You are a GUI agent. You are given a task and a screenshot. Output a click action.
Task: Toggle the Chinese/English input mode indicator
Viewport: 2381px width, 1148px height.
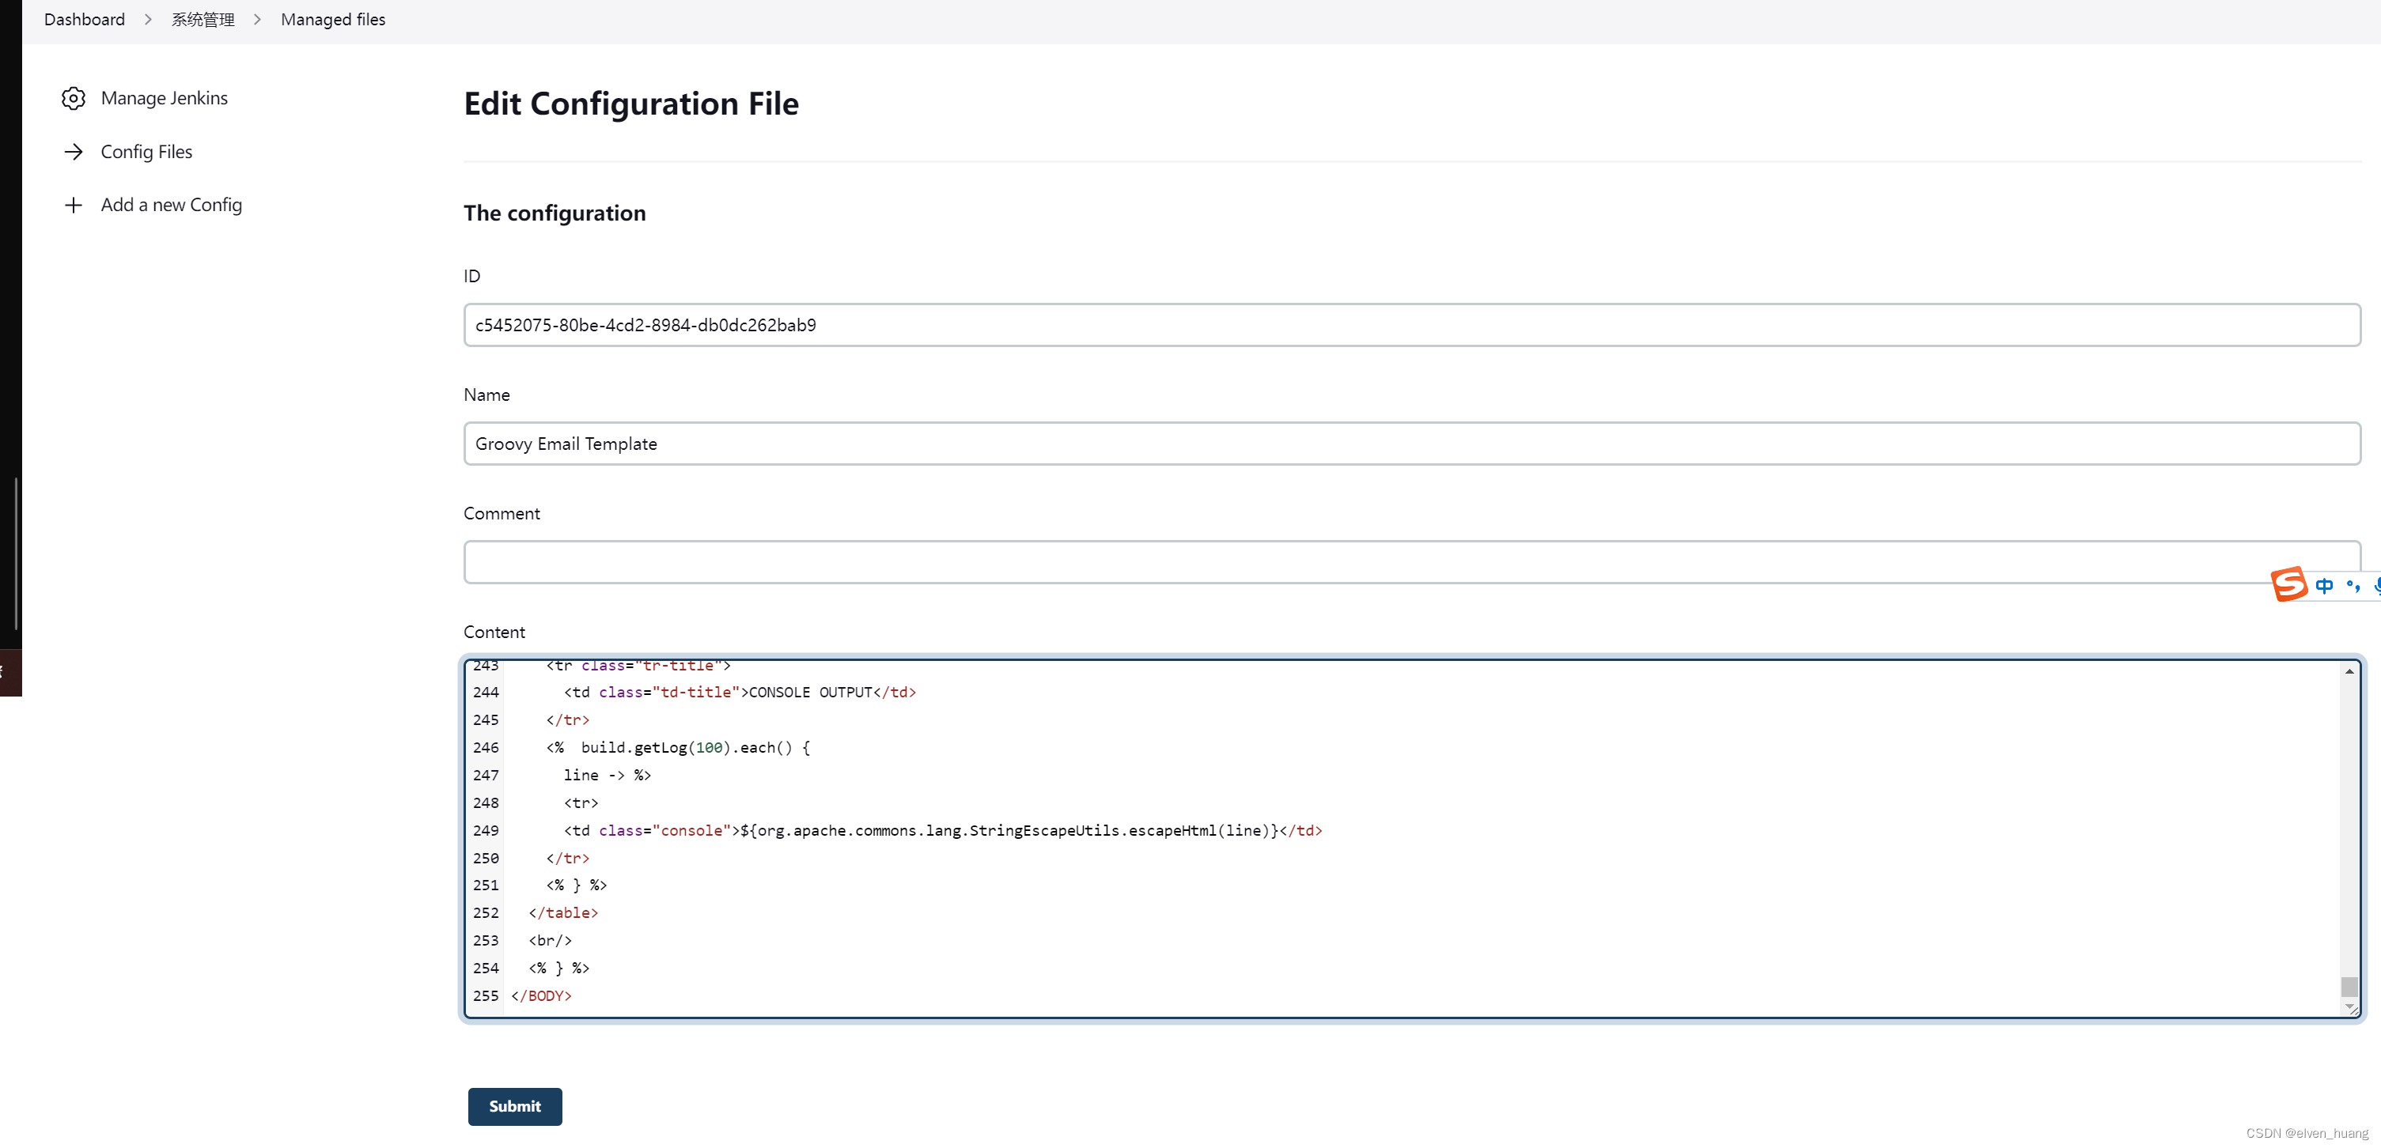click(2324, 586)
